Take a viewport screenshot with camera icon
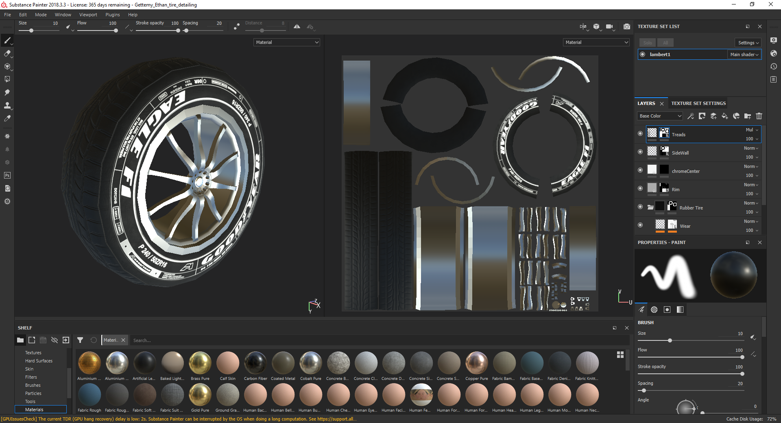This screenshot has width=781, height=423. [x=627, y=26]
